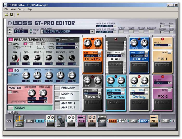182x139 pixels.
Task: Open the OUTPUT SELECT SUB dropdown
Action: [x=115, y=32]
